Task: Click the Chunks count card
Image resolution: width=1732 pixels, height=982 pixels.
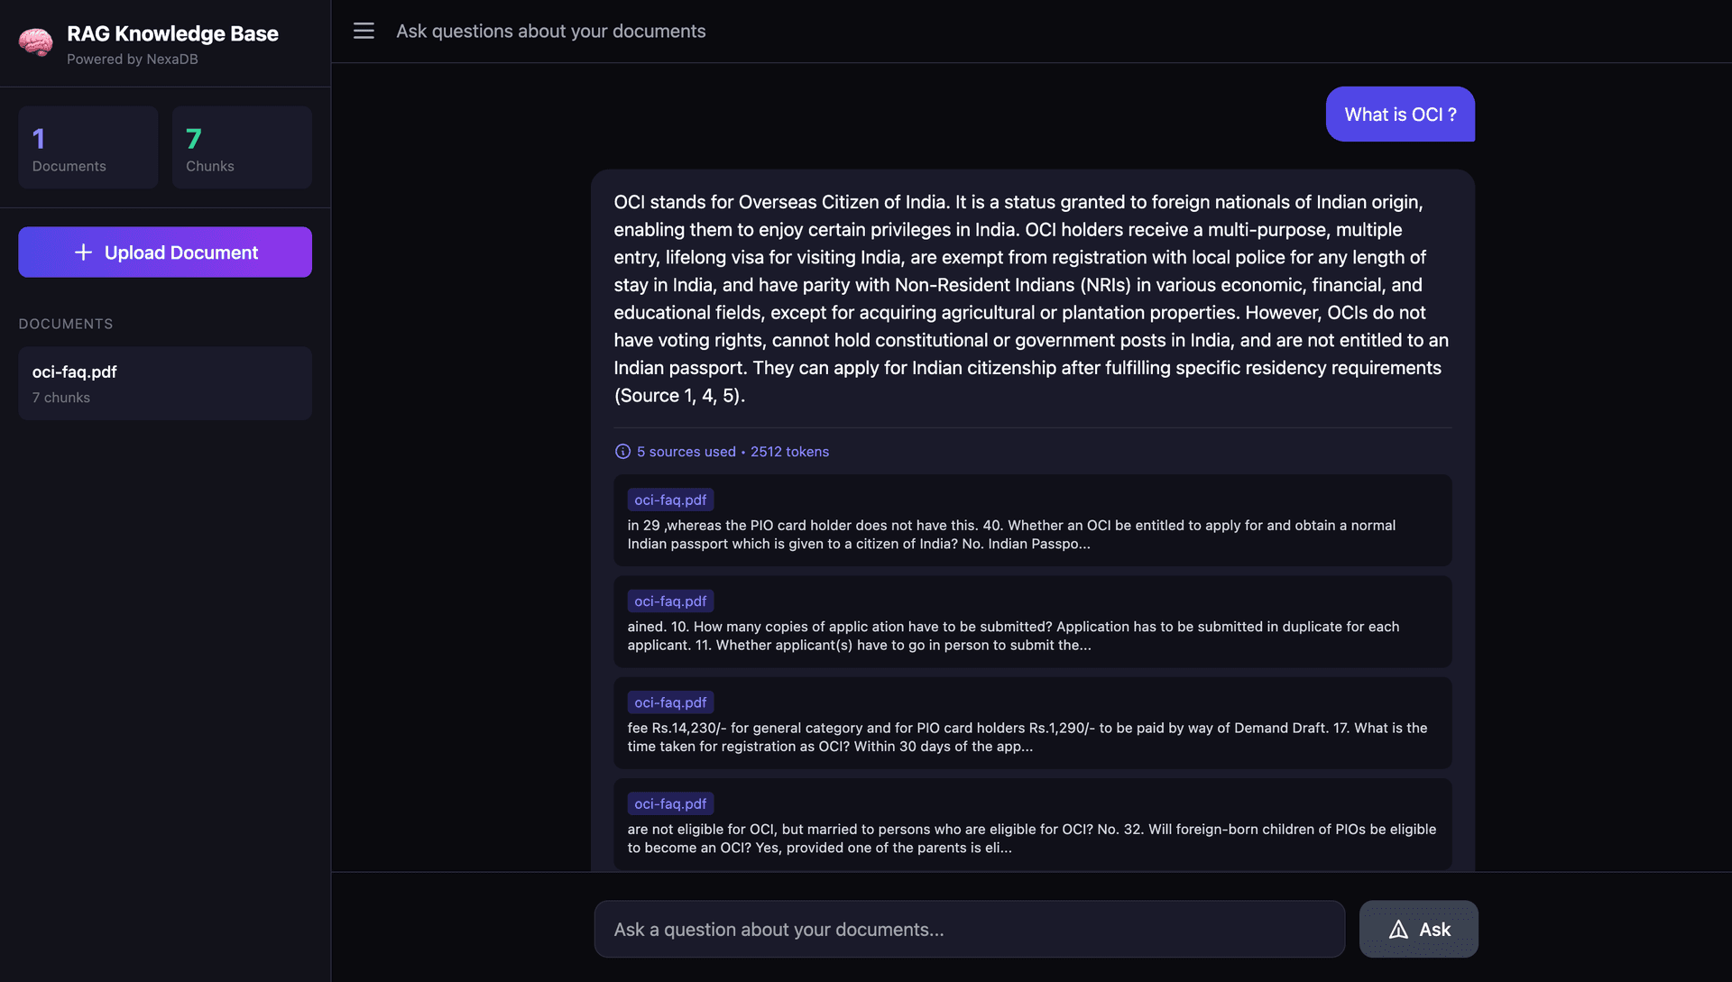Action: 242,147
